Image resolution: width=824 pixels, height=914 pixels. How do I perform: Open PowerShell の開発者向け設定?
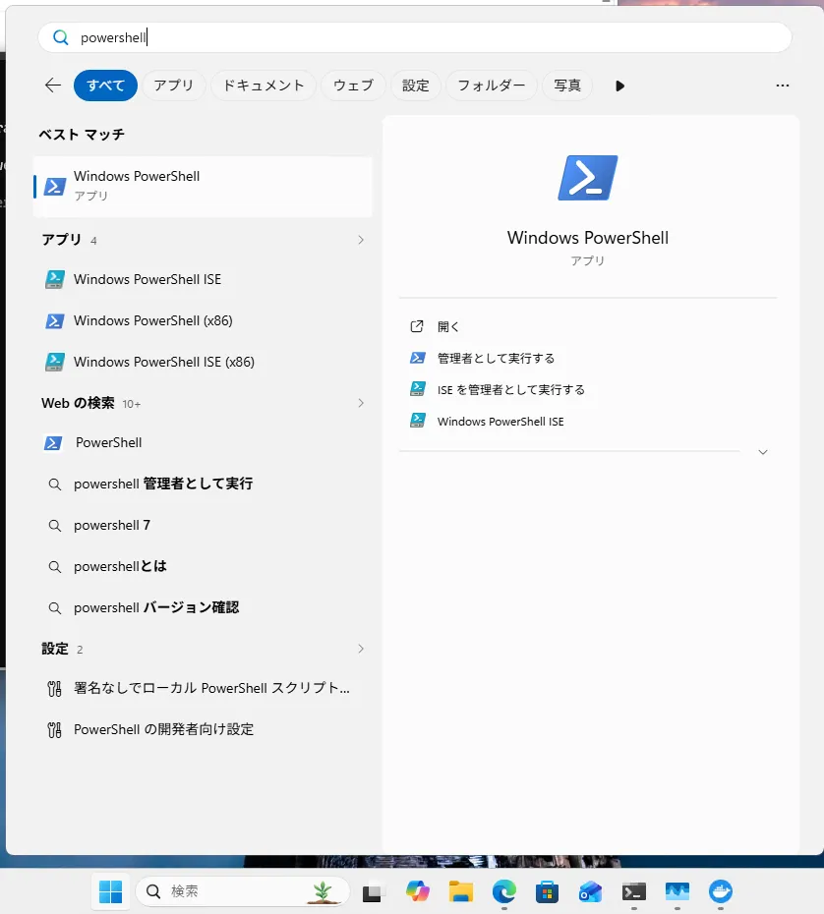(203, 730)
